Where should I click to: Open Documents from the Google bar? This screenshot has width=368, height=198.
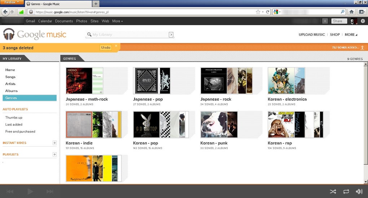[x=64, y=21]
